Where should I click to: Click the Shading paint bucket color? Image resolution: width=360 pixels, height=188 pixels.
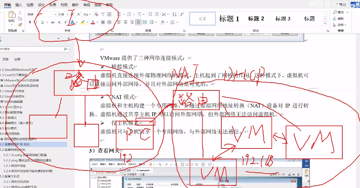tap(163, 22)
